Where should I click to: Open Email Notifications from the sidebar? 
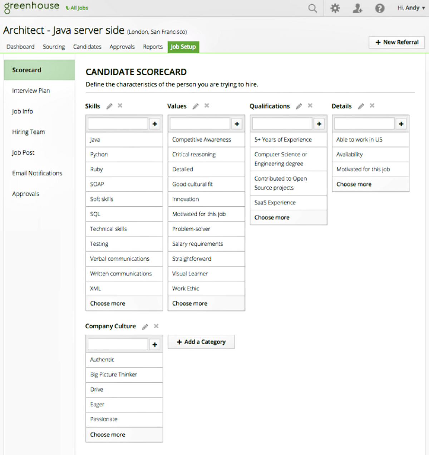[37, 173]
